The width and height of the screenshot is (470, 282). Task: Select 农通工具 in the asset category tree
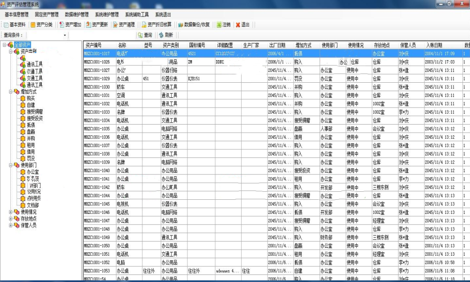34,71
